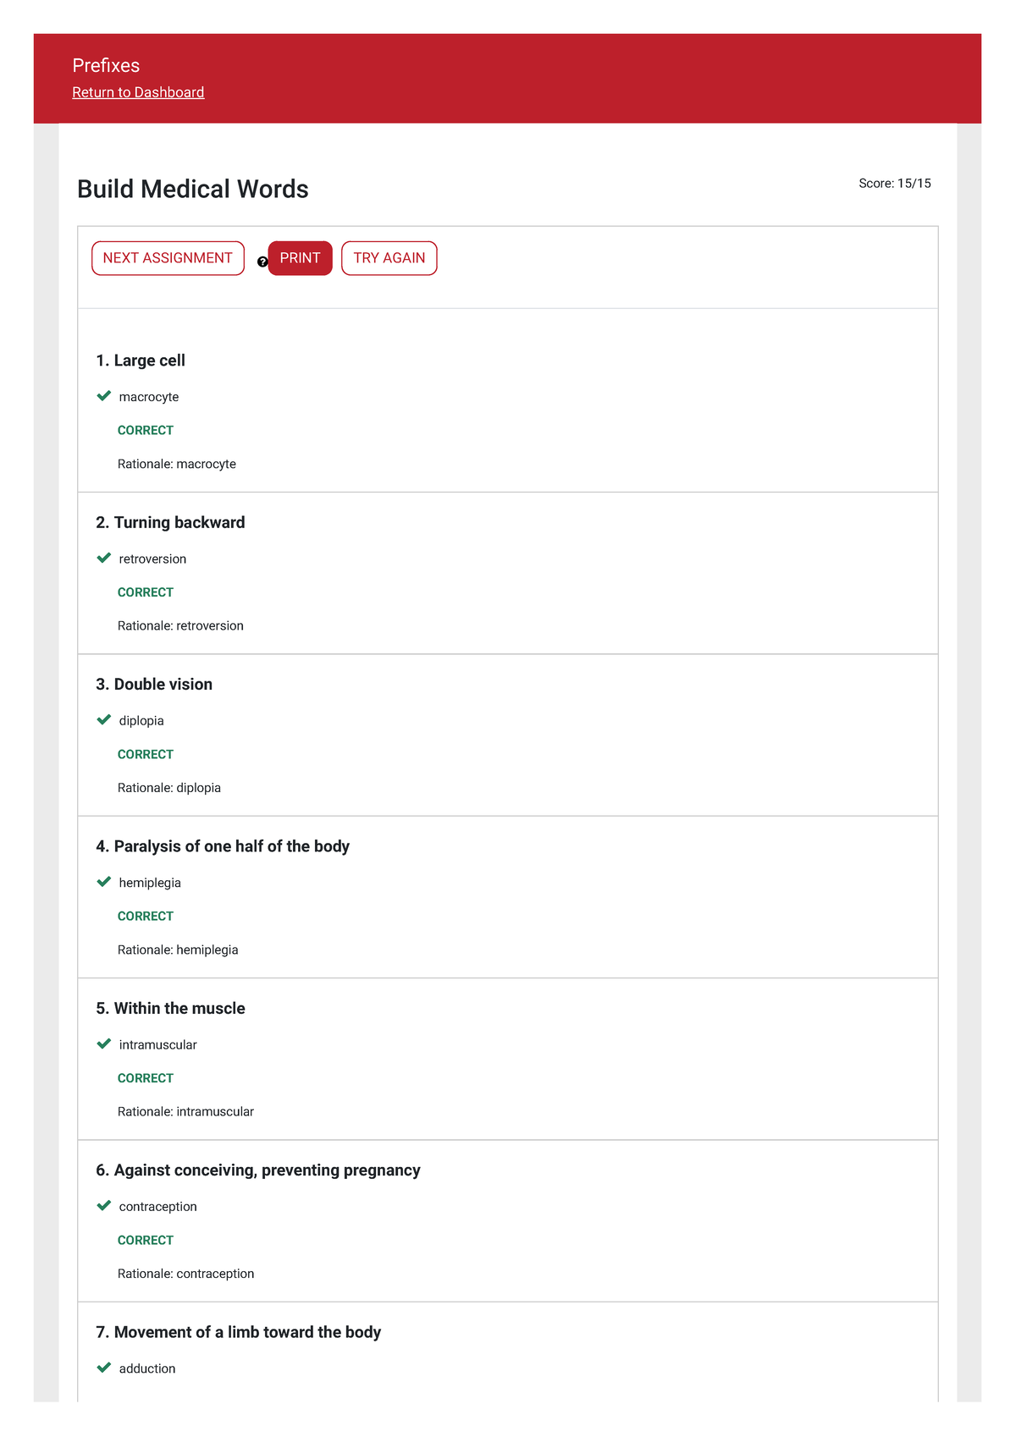Image resolution: width=1016 pixels, height=1437 pixels.
Task: Click the green checkmark beside intramuscular
Action: click(104, 1043)
